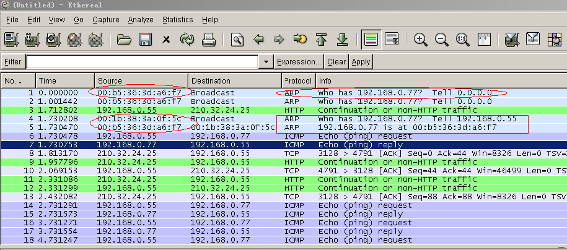Apply the display filter

(x=361, y=62)
